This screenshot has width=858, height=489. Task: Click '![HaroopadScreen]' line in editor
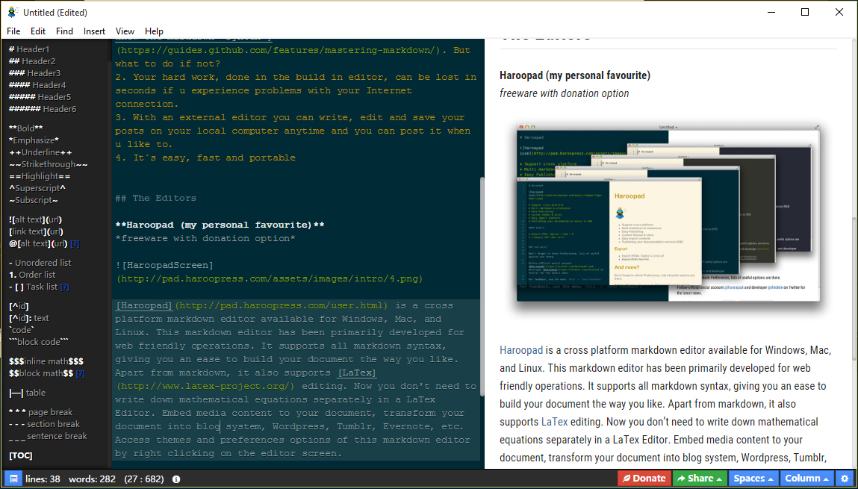164,265
